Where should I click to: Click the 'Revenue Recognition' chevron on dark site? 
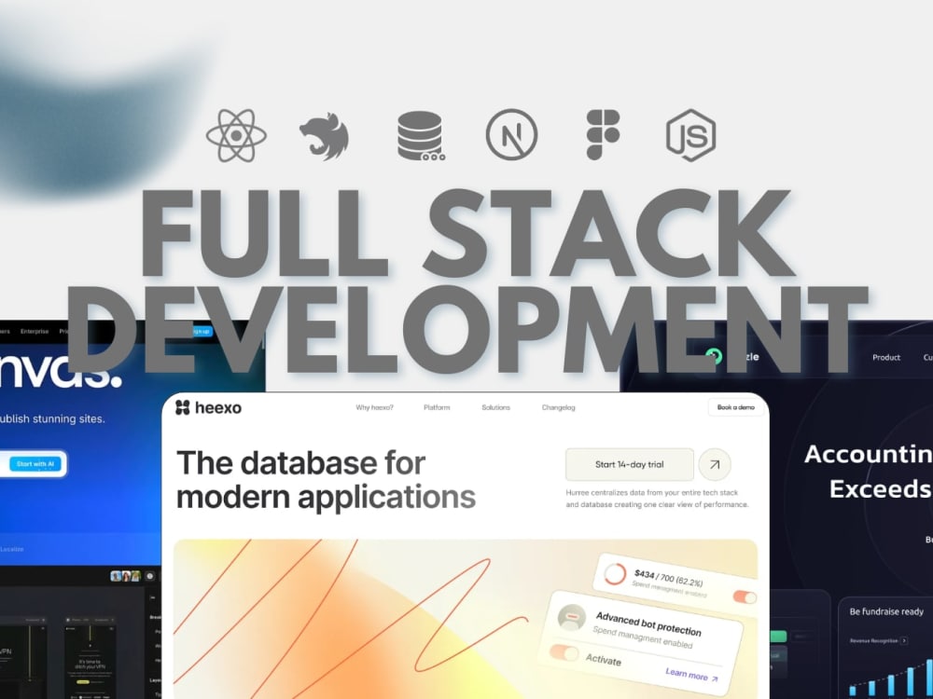[x=904, y=641]
